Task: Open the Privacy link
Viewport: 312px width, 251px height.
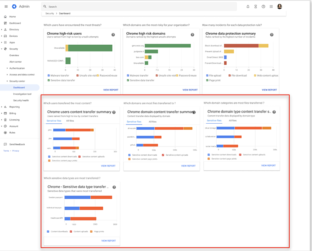Action: pos(16,151)
